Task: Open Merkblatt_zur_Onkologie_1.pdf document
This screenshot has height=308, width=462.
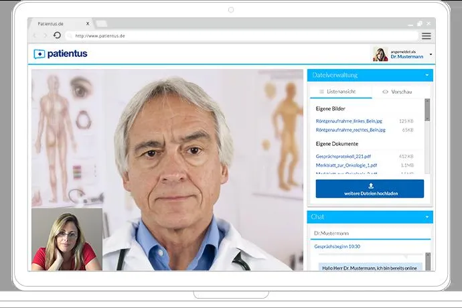Action: pyautogui.click(x=347, y=165)
